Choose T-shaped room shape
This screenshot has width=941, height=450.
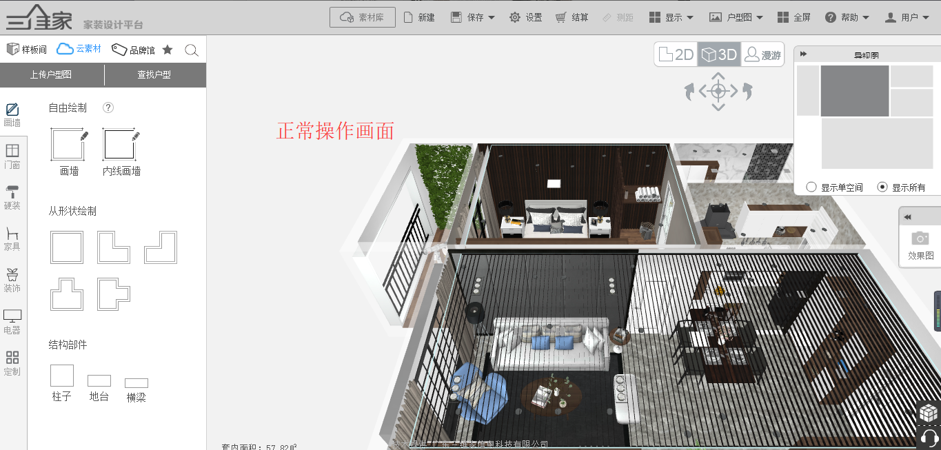(x=67, y=294)
